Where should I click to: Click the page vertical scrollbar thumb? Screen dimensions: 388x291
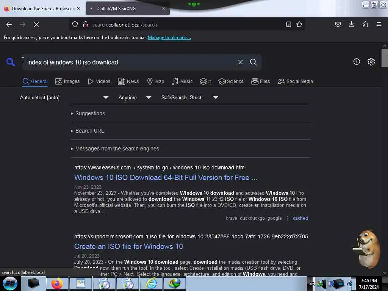coord(385,58)
